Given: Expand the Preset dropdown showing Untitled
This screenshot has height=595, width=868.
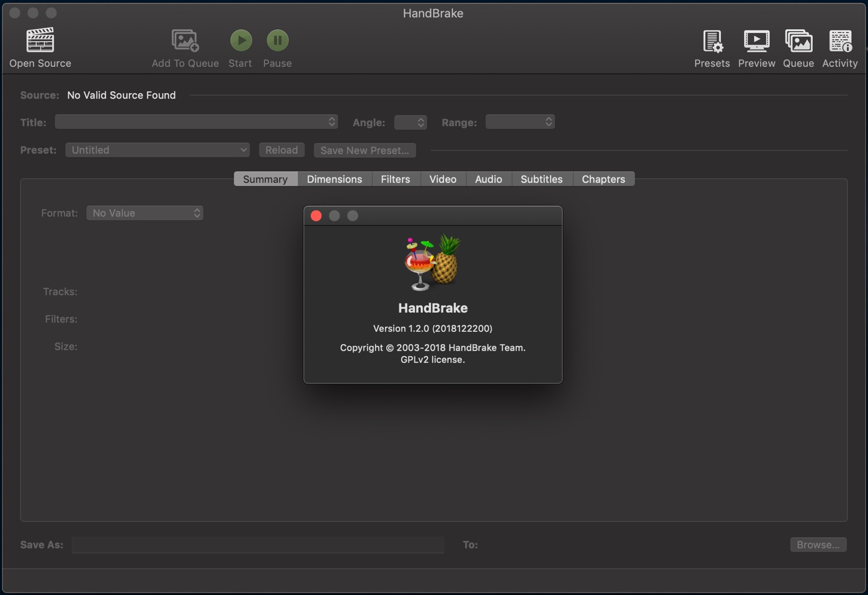Looking at the screenshot, I should click(x=157, y=150).
